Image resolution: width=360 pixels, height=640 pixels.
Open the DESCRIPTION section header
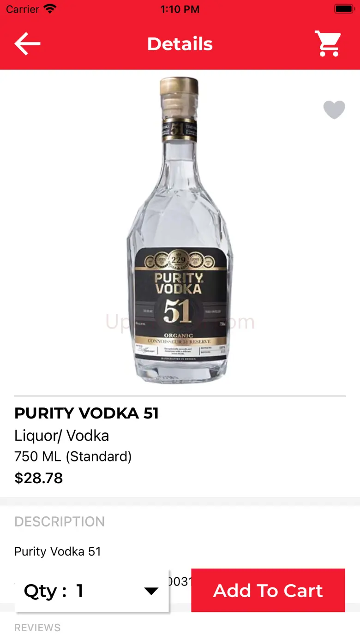[x=60, y=521]
